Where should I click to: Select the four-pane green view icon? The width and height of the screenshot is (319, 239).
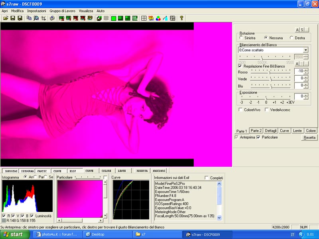128,18
